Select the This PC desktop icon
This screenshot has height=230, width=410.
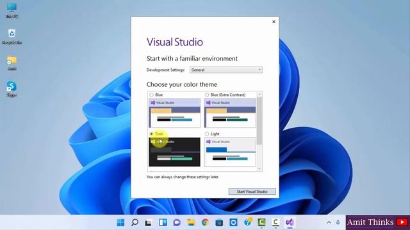click(12, 11)
